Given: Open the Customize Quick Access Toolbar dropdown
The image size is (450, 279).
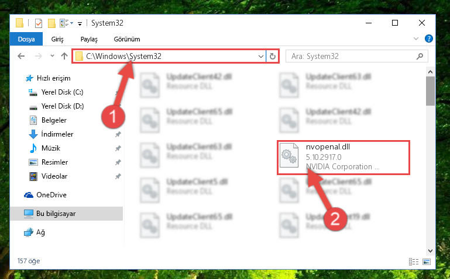Looking at the screenshot, I should [80, 24].
